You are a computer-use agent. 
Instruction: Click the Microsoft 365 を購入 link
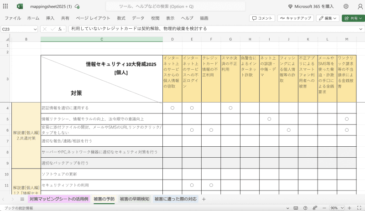[311, 6]
